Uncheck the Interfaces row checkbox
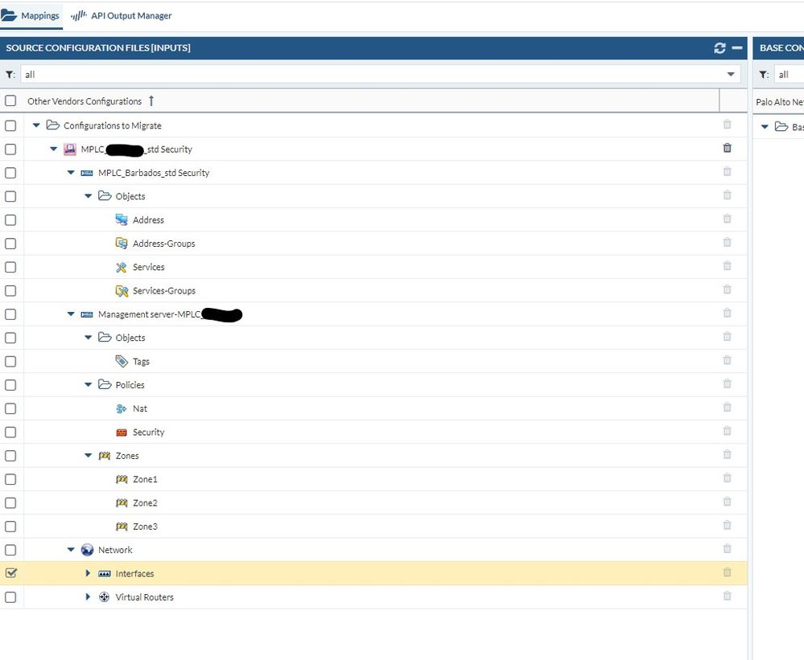The image size is (804, 660). pyautogui.click(x=10, y=573)
